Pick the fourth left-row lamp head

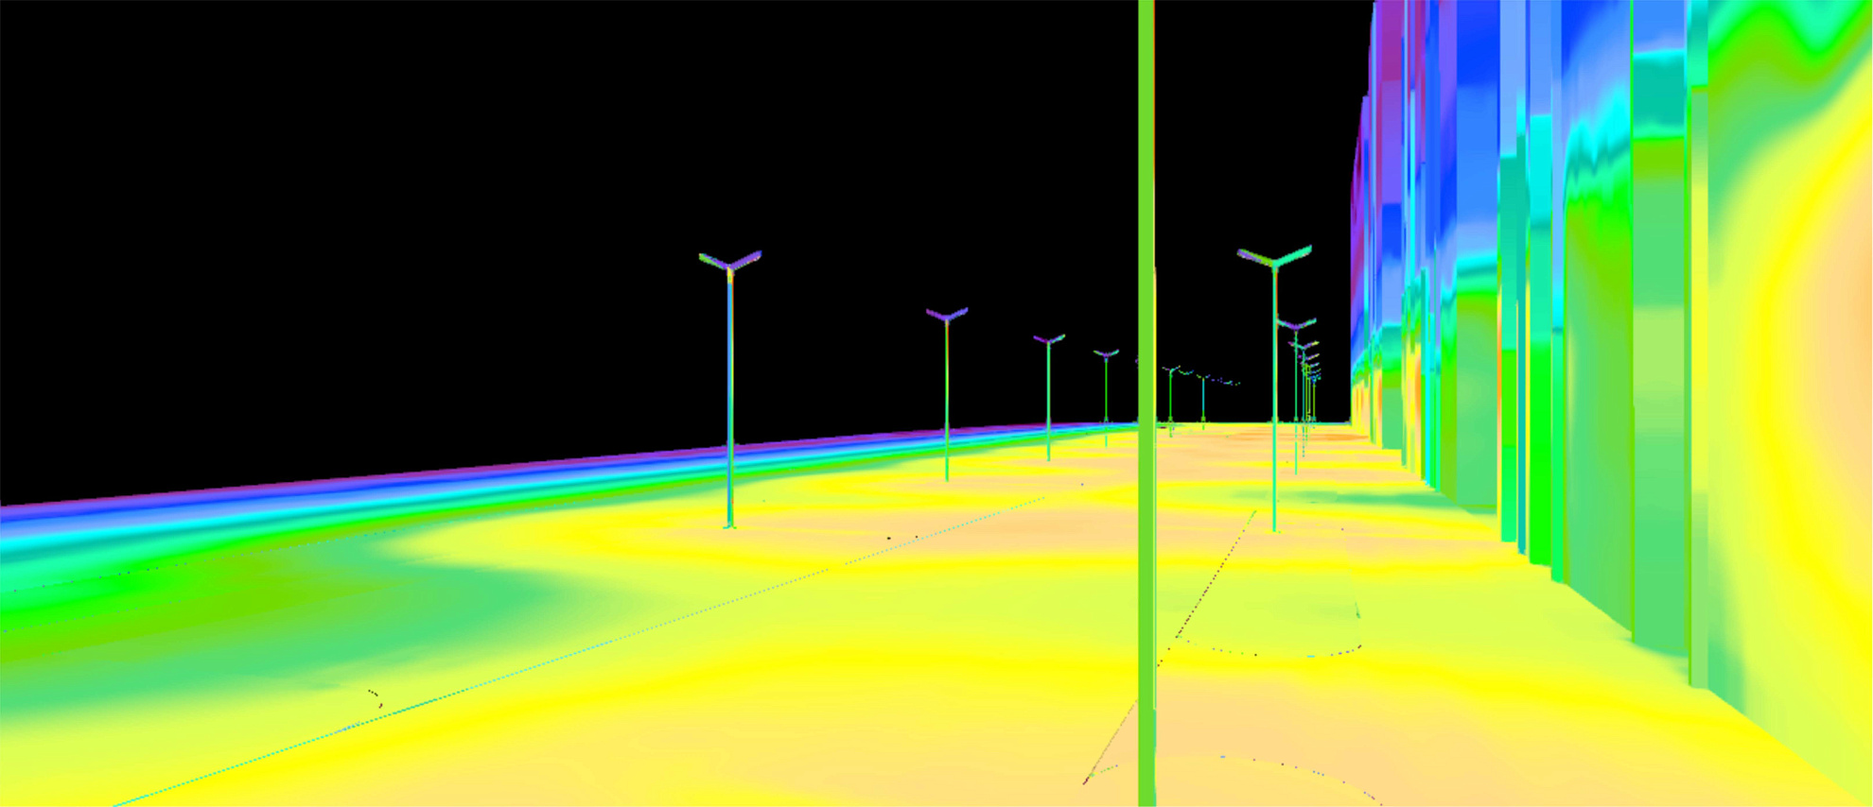click(1106, 354)
